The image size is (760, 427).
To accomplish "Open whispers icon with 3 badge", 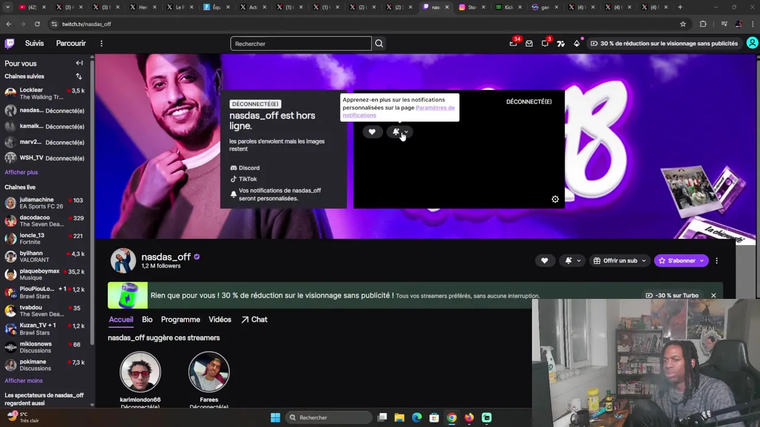I will point(545,43).
